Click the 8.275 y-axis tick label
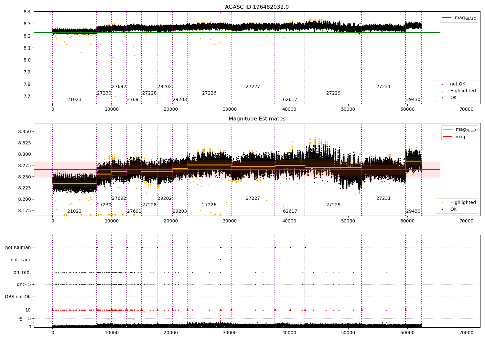The height and width of the screenshot is (340, 485). point(25,165)
